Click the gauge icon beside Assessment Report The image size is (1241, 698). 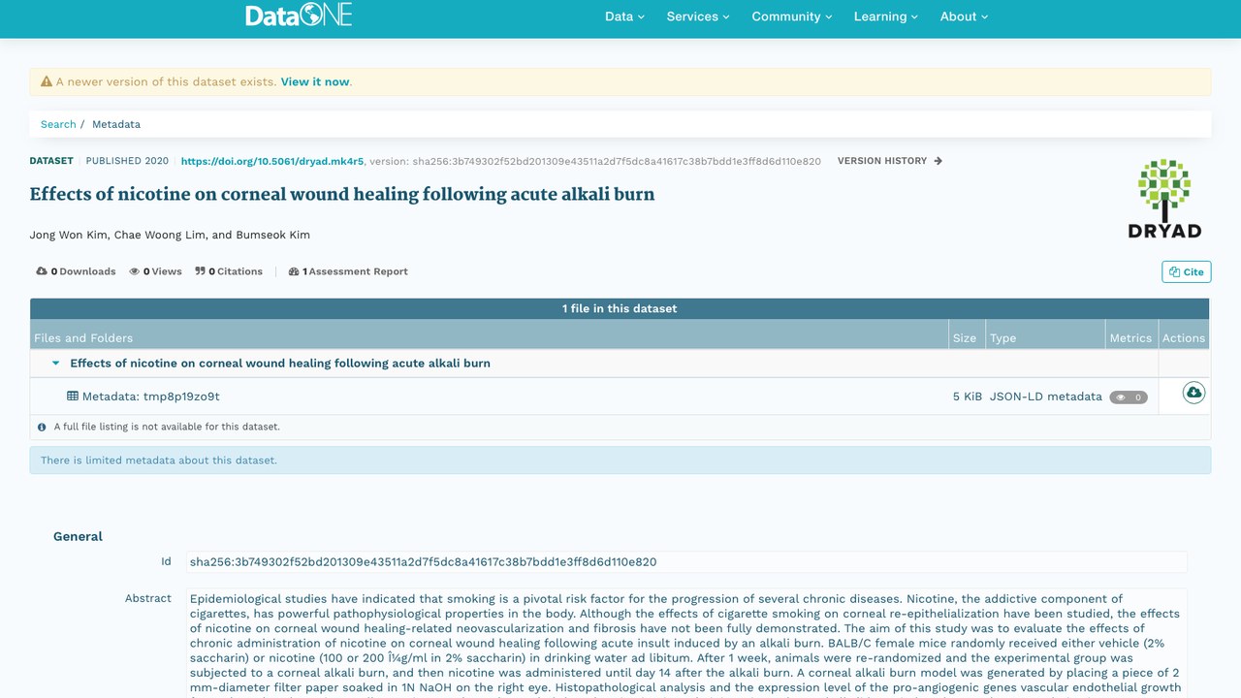pos(294,271)
